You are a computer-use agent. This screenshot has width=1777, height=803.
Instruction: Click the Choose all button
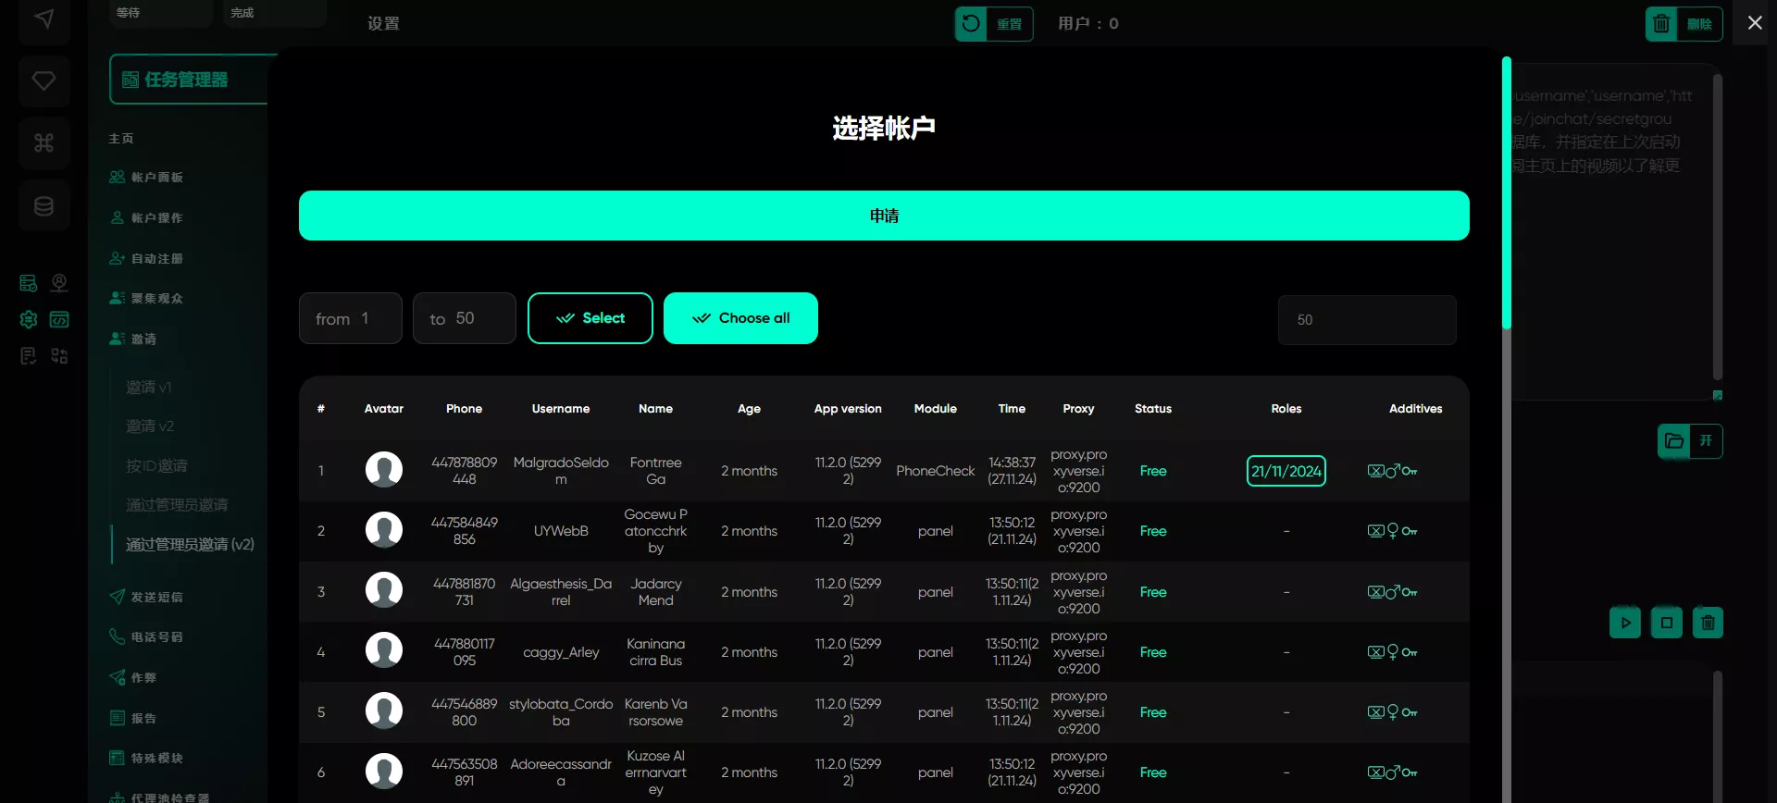click(x=740, y=318)
